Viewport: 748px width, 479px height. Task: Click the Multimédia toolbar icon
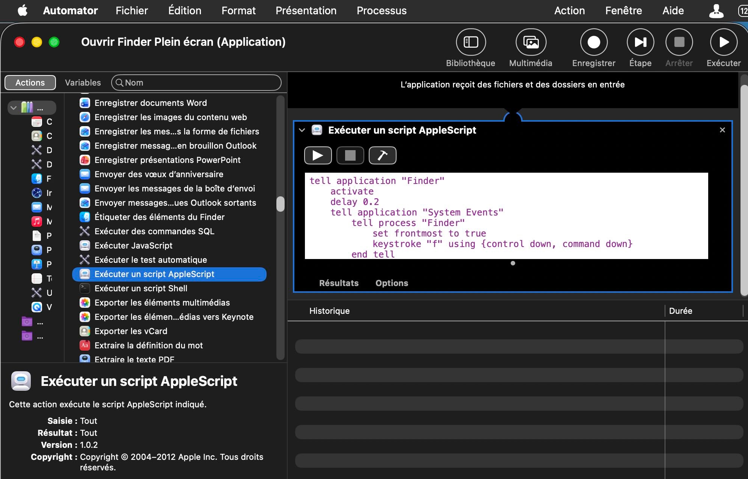coord(531,42)
